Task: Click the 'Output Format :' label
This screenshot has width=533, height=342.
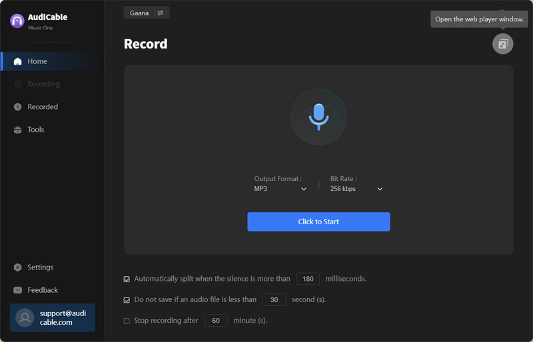Action: [278, 178]
